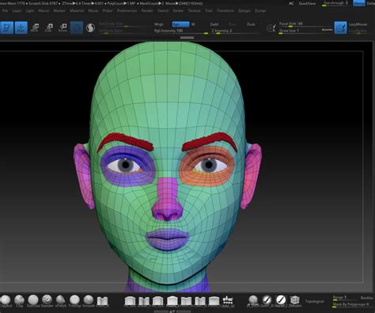375x313 pixels.
Task: Select the Hatch_J stroke brush
Action: [x=281, y=301]
